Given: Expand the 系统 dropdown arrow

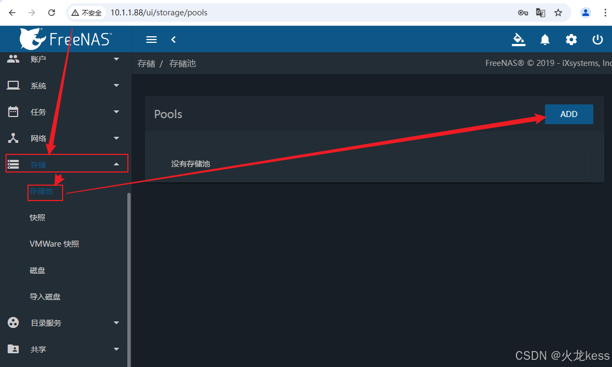Looking at the screenshot, I should tap(116, 85).
